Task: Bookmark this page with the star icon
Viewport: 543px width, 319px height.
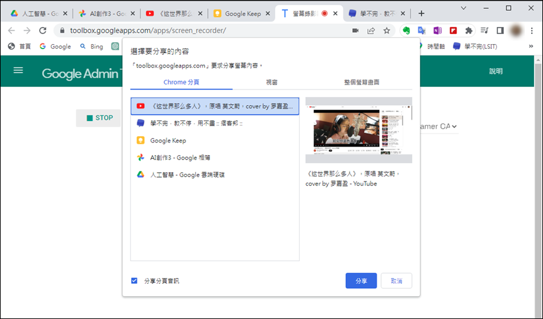Action: point(387,30)
